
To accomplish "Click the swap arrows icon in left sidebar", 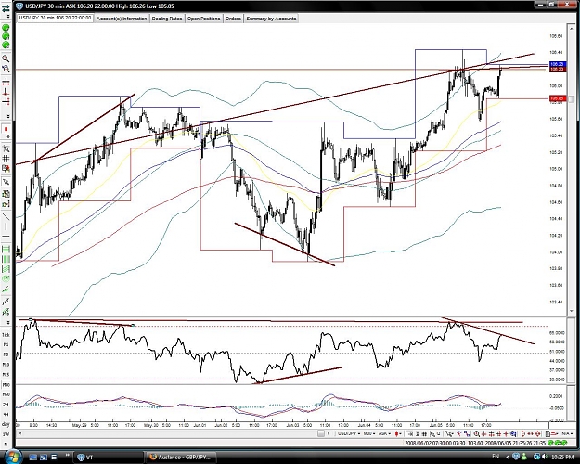I will click(x=6, y=8).
